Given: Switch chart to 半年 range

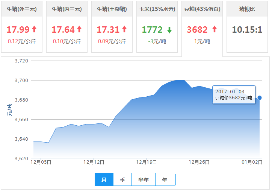Looking at the screenshot, I should tap(144, 179).
